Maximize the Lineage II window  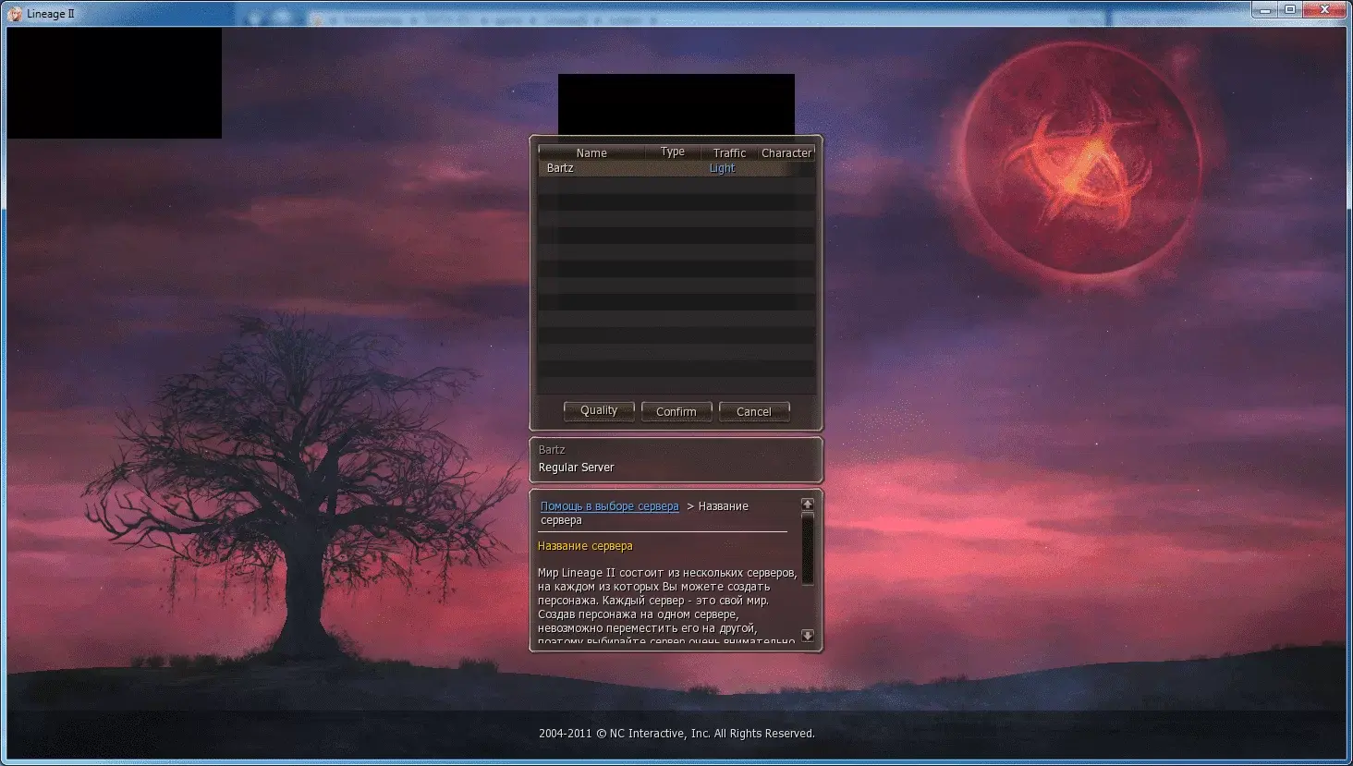(x=1290, y=9)
